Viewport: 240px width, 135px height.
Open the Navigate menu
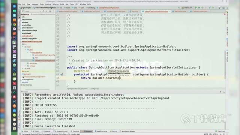click(x=35, y=4)
